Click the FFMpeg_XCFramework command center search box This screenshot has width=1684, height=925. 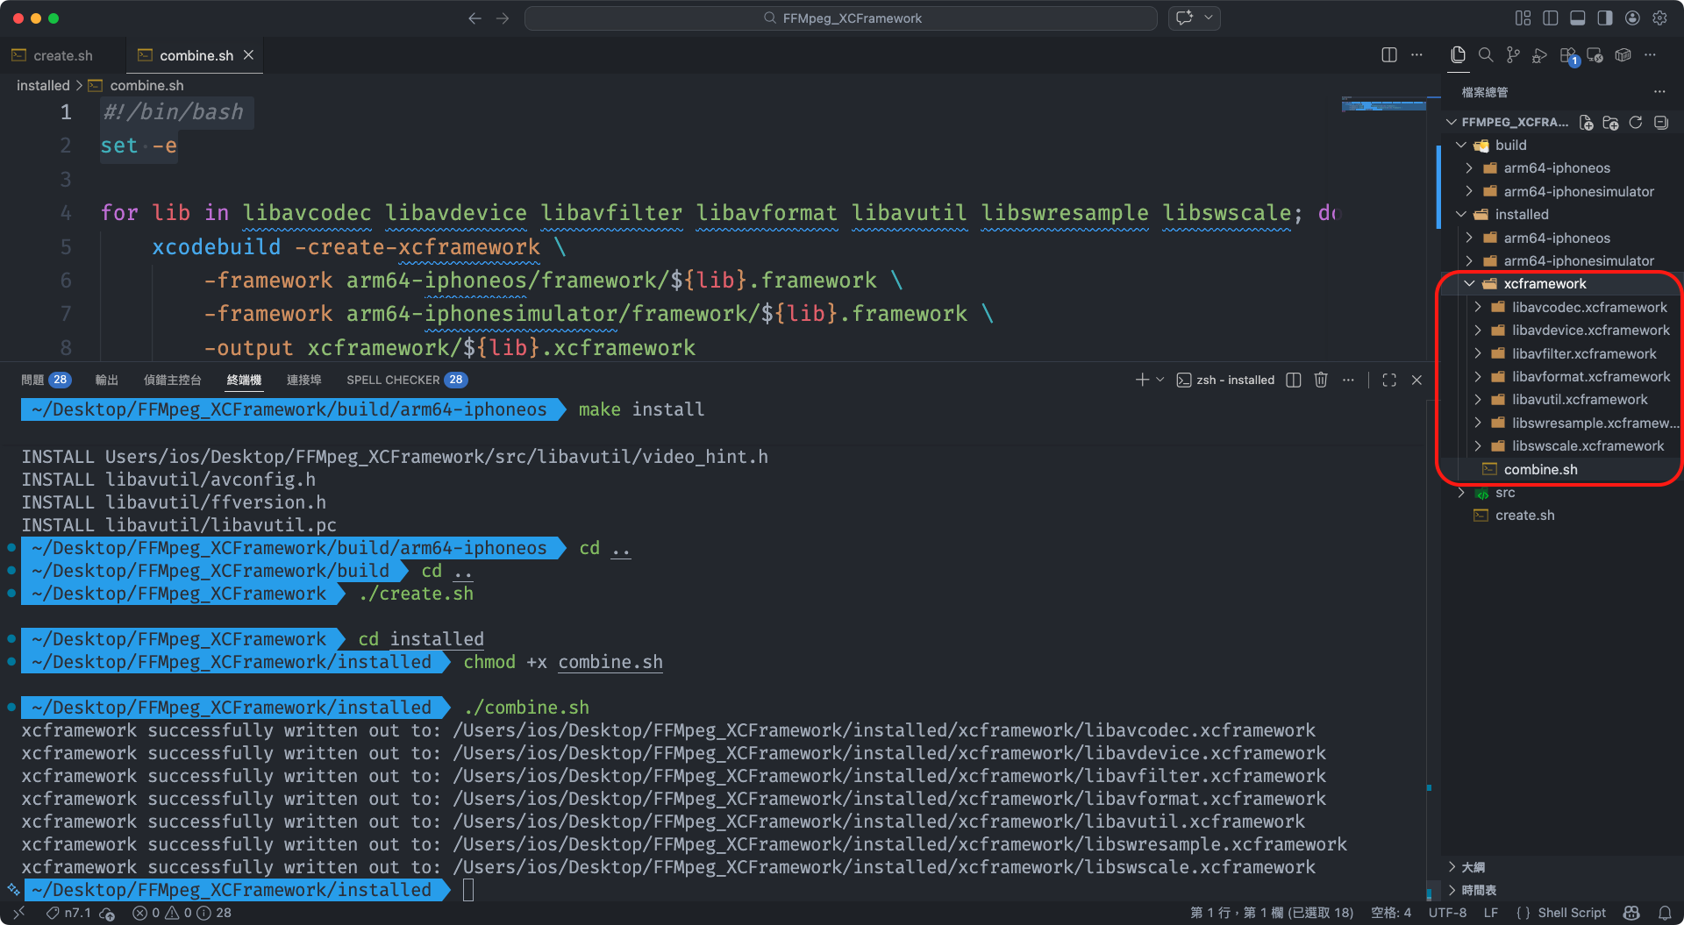point(840,18)
